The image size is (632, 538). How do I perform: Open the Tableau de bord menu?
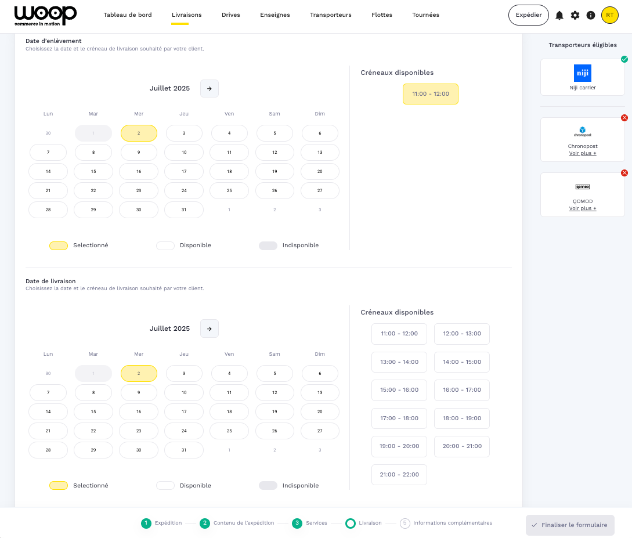coord(128,15)
